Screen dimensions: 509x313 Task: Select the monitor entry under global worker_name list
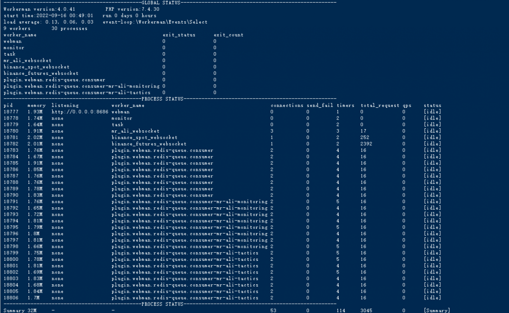tap(14, 48)
